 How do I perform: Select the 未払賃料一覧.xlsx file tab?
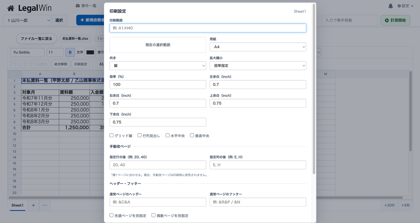(75, 39)
